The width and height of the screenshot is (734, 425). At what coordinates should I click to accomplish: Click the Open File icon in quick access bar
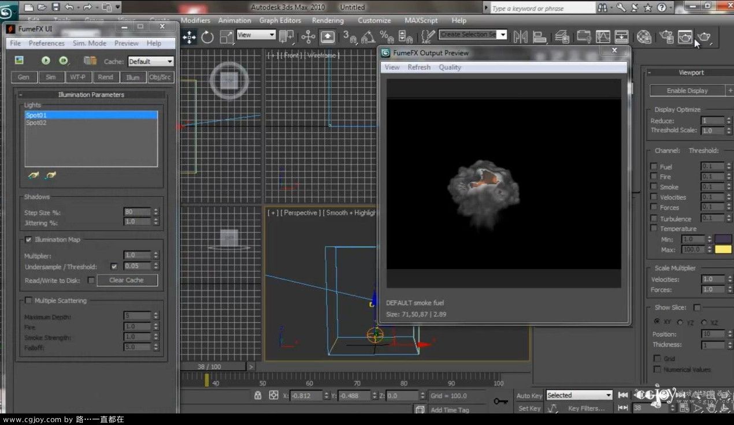pyautogui.click(x=43, y=8)
